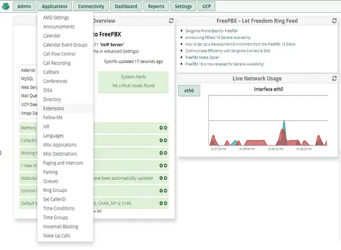Expand the Reports menu
341x250 pixels.
click(x=156, y=6)
